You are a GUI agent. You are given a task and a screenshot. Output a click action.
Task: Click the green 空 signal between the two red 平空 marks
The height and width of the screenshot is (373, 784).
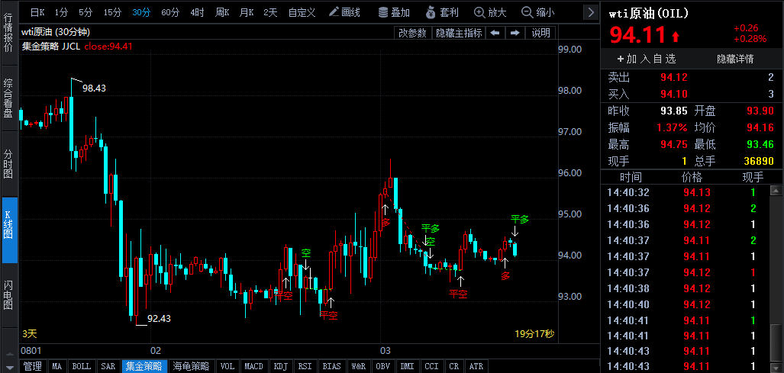tap(305, 252)
